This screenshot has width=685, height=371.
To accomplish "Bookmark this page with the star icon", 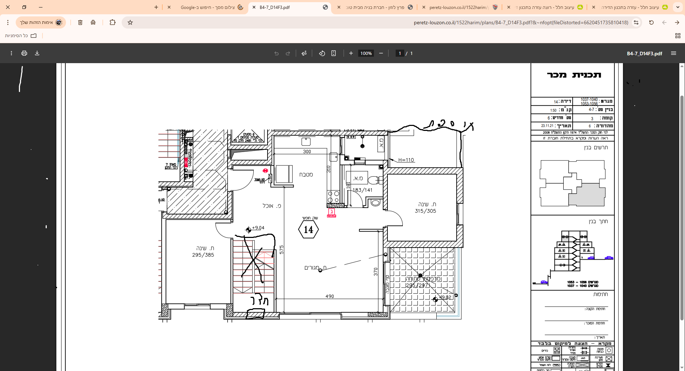I will [130, 22].
